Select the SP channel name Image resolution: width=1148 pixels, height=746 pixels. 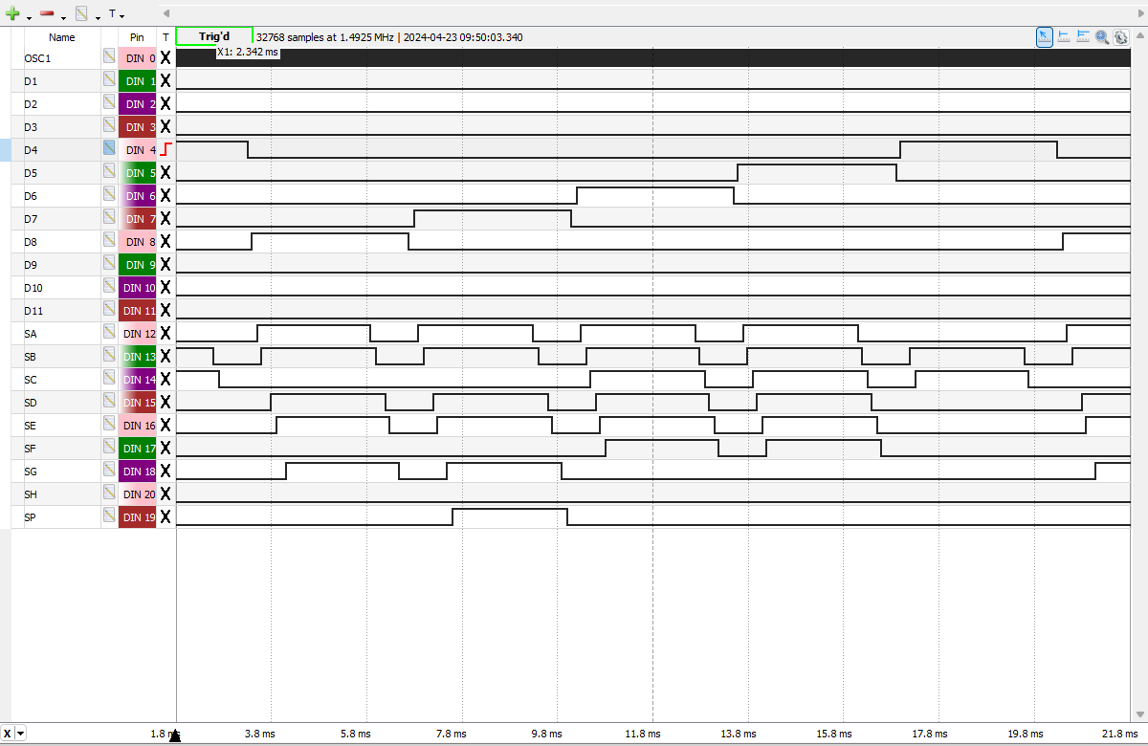(x=31, y=517)
